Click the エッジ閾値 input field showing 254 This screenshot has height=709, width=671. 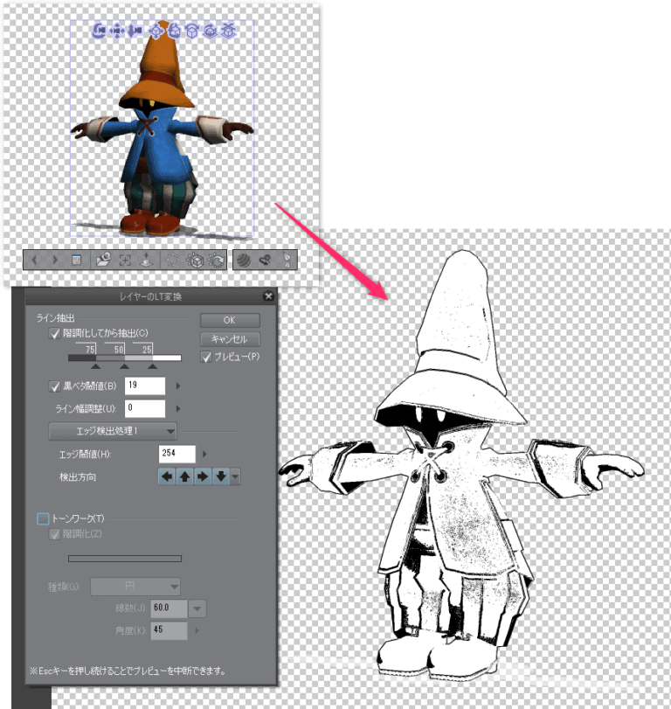pyautogui.click(x=177, y=454)
